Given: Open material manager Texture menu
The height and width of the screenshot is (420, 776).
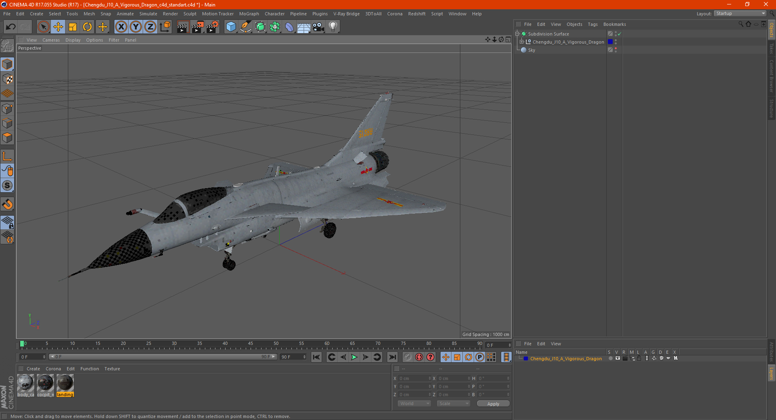Looking at the screenshot, I should point(112,369).
